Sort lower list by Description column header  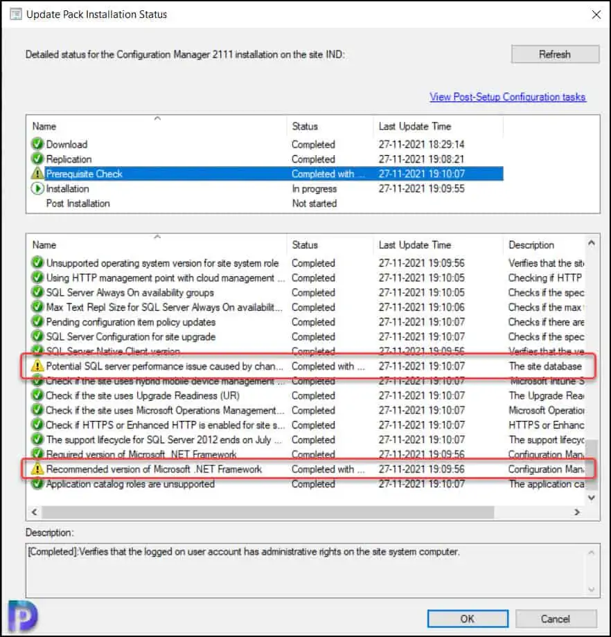tap(544, 245)
